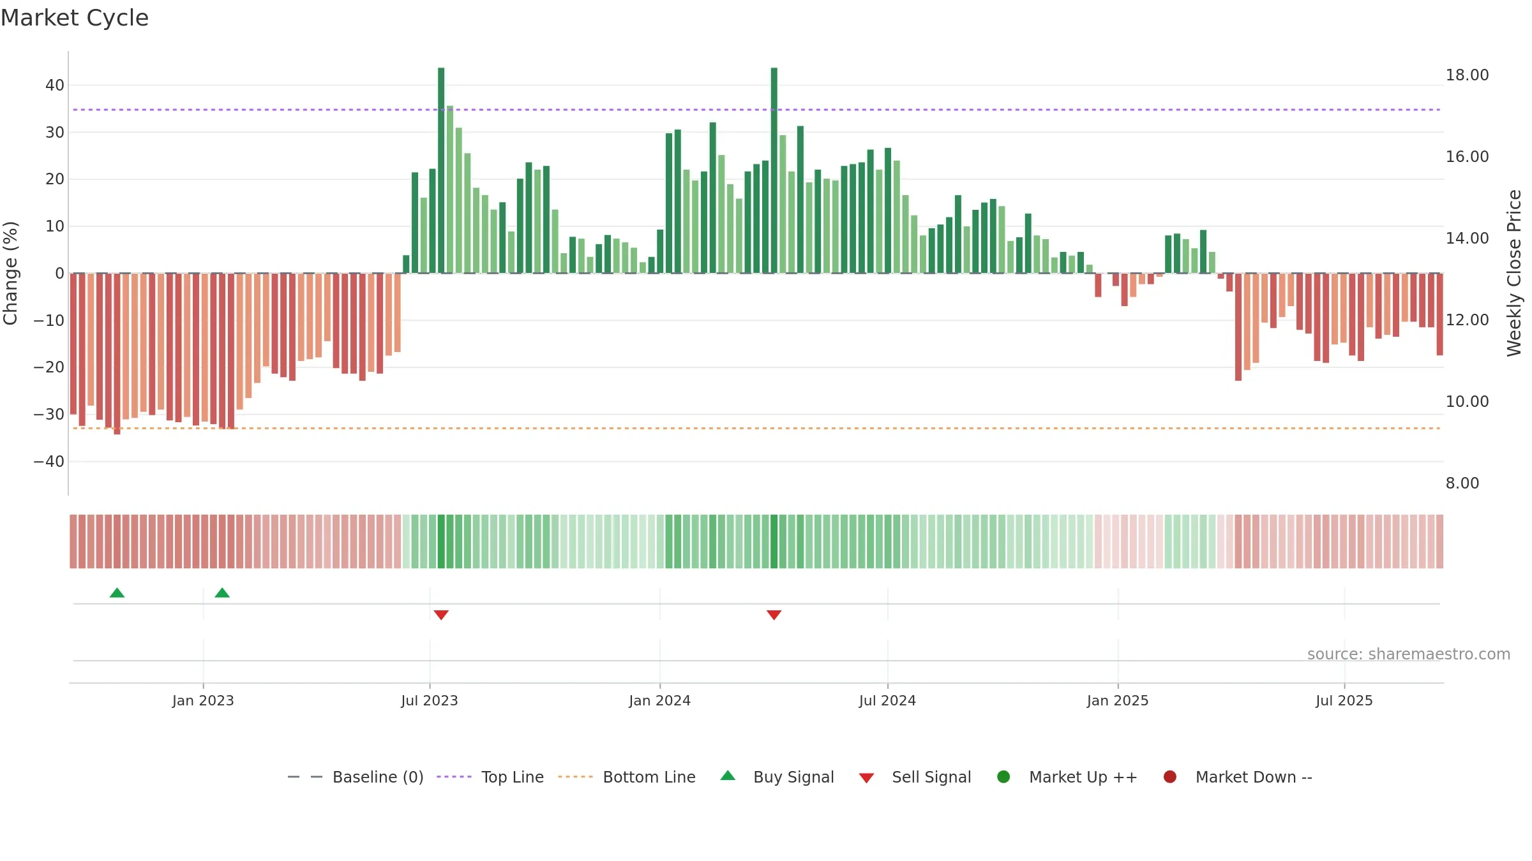The image size is (1532, 861).
Task: Click the green triangle icon in the legend
Action: (728, 776)
